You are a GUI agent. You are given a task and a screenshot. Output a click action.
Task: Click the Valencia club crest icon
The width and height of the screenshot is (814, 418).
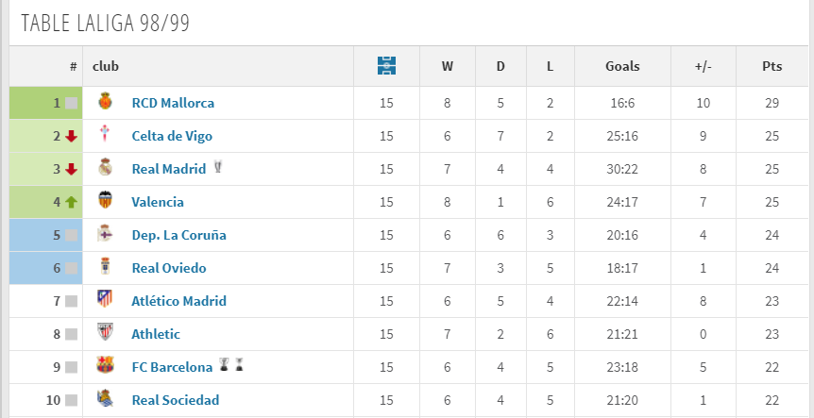click(x=105, y=201)
